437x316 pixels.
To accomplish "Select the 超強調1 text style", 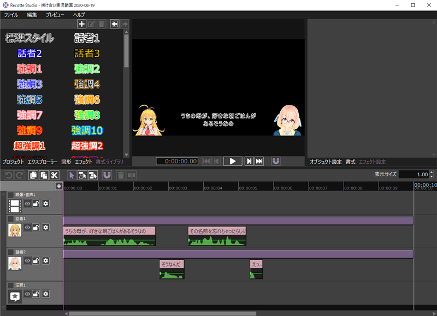I will point(29,146).
